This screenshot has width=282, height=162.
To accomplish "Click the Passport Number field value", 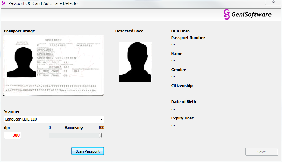I will 173,44.
